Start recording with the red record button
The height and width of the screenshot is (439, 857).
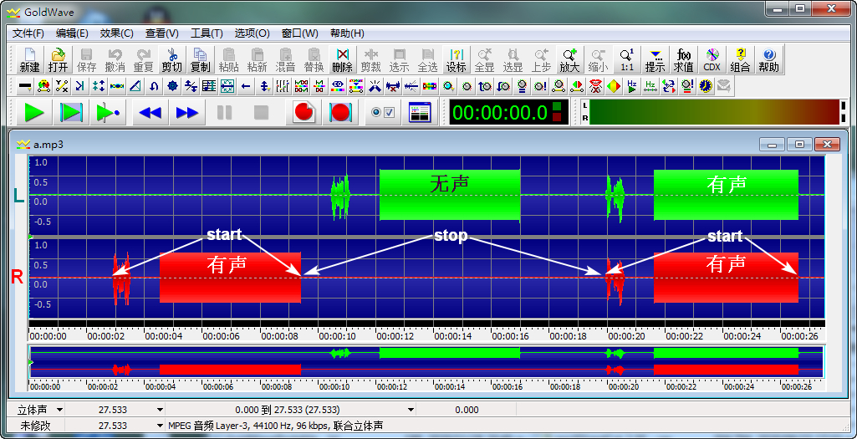click(x=304, y=113)
